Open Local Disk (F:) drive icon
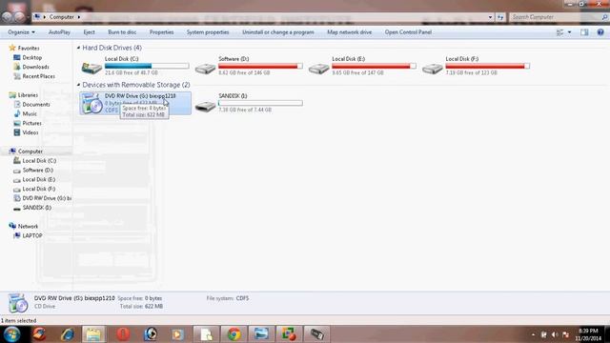The height and width of the screenshot is (343, 610). [x=432, y=69]
